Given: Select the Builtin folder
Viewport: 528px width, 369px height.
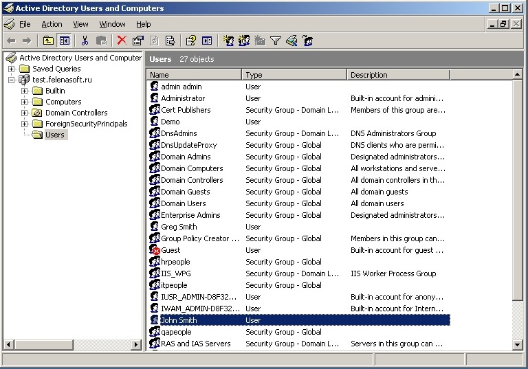Looking at the screenshot, I should click(x=55, y=91).
